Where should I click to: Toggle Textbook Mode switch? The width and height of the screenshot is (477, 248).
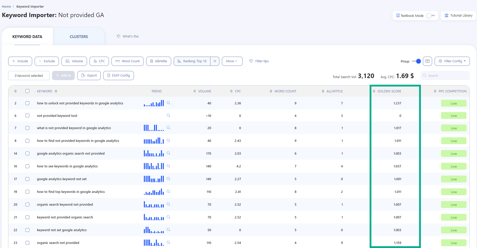click(x=431, y=16)
